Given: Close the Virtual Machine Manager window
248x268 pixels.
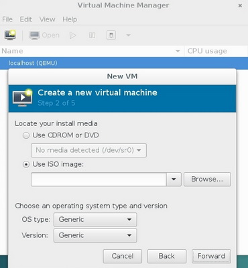Looking at the screenshot, I should tap(240, 5).
